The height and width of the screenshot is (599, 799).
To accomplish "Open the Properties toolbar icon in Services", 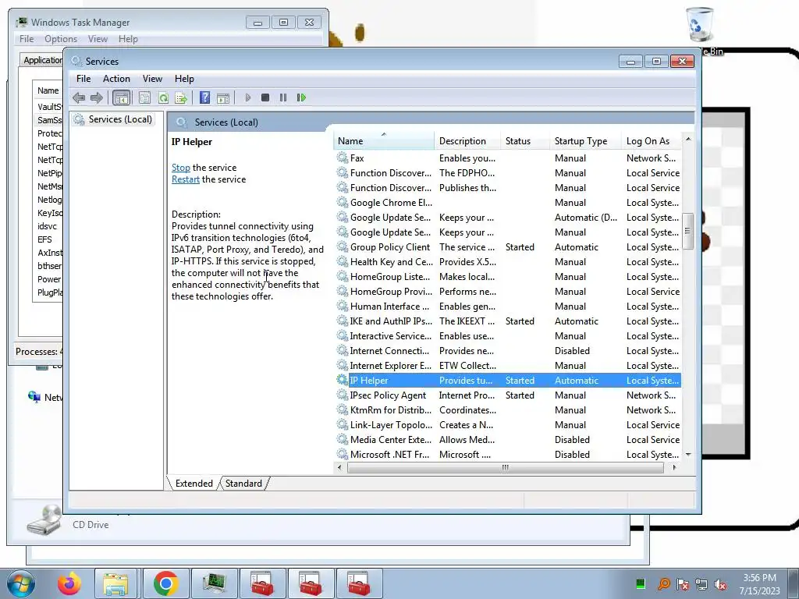I will [x=144, y=97].
